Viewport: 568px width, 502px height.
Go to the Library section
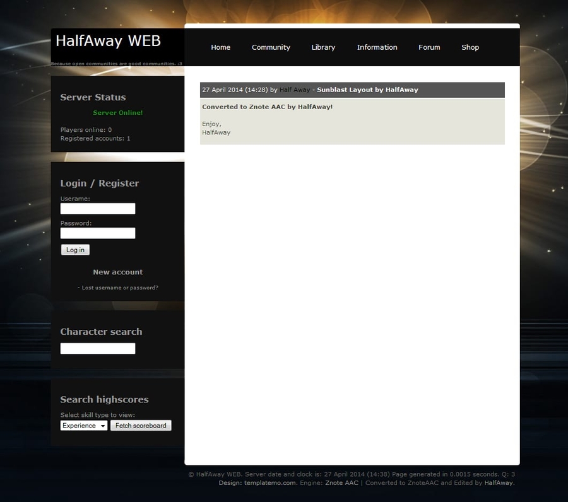click(x=323, y=47)
